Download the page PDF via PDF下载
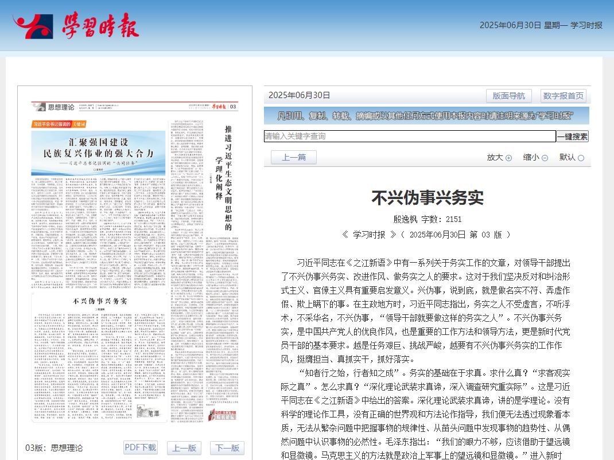This screenshot has height=460, width=614. (140, 447)
